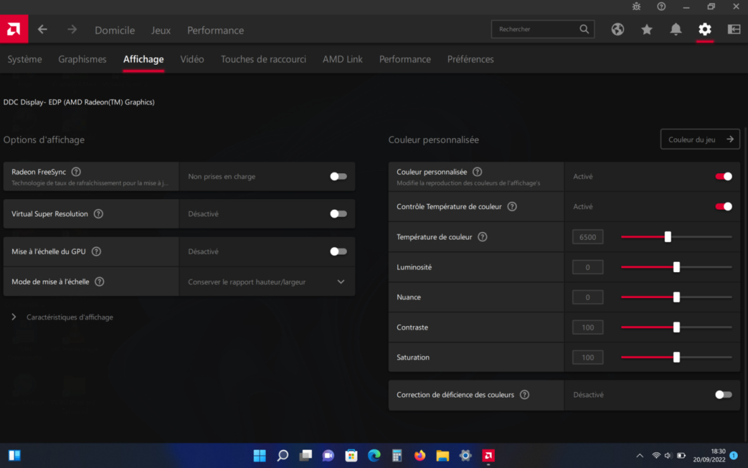Open Microsoft Edge from taskbar
748x468 pixels.
[374, 455]
